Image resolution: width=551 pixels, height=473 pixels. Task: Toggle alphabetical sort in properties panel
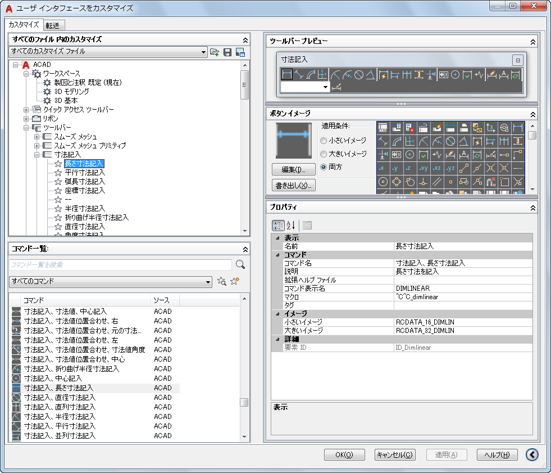(x=291, y=225)
